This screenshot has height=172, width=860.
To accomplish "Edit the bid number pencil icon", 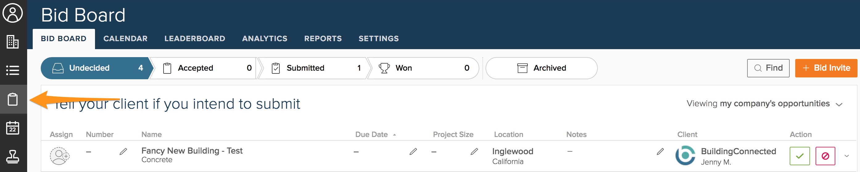I will click(x=123, y=152).
